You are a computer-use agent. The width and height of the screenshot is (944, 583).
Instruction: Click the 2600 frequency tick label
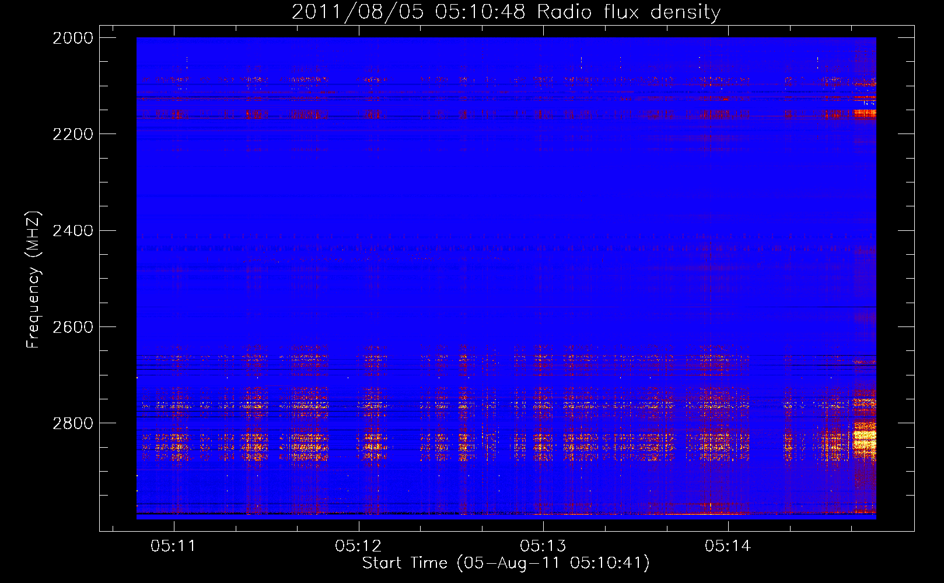73,327
